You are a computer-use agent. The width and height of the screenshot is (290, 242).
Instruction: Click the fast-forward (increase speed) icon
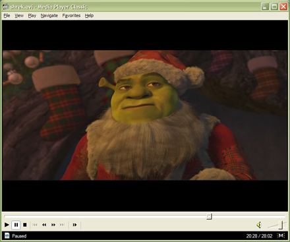53,225
